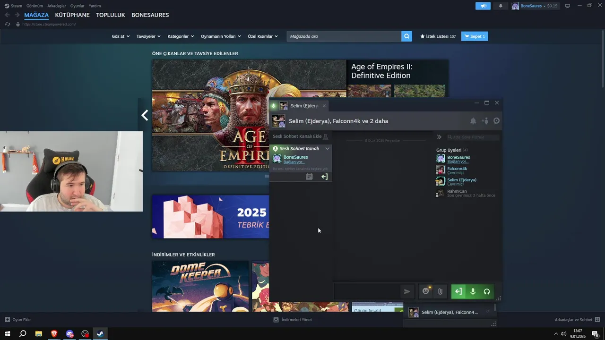Click the voice chat tab microphone indicator
605x340 pixels.
274,106
